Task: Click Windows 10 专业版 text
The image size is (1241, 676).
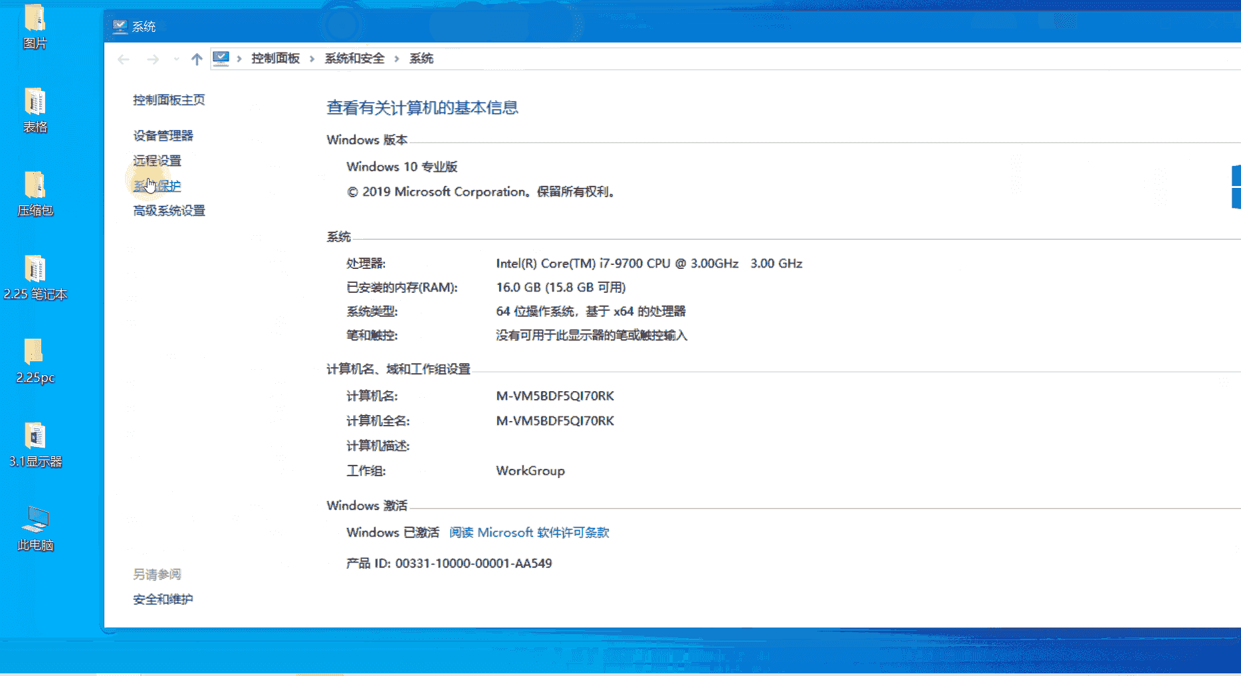Action: click(x=402, y=167)
